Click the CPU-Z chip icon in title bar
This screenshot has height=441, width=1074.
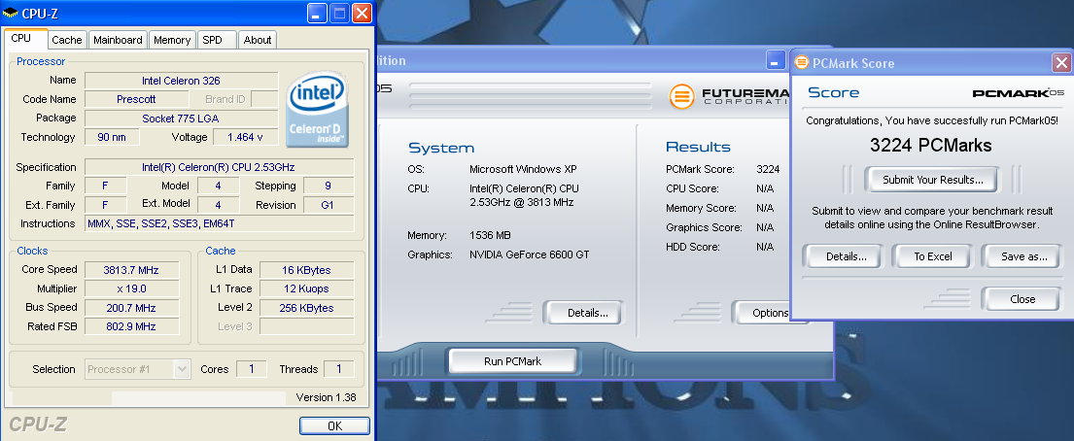[11, 13]
